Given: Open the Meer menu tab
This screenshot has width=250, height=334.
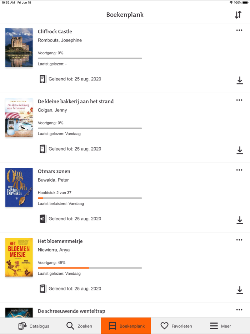Looking at the screenshot, I should pos(220,326).
